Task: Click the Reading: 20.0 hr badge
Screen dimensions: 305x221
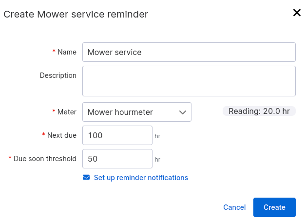Action: tap(259, 111)
